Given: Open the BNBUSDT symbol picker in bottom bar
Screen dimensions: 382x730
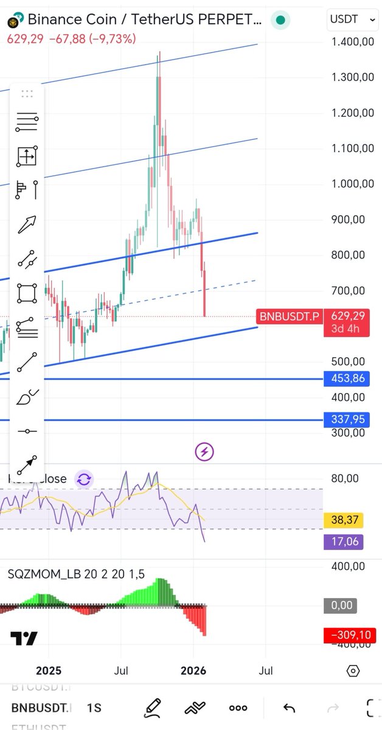Looking at the screenshot, I should 43,708.
